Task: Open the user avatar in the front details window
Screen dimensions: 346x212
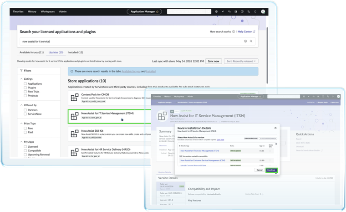Action: [338, 96]
